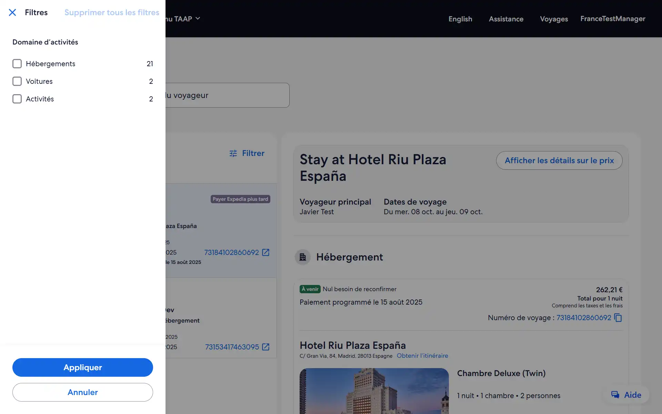Switch language to English
662x414 pixels.
pos(460,19)
